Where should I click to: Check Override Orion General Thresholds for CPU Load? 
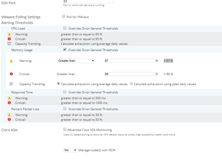tap(65, 28)
